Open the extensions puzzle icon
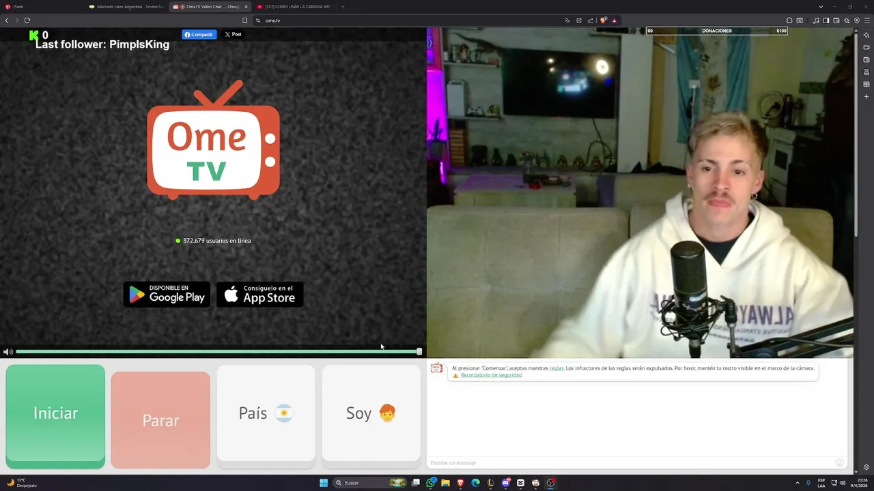This screenshot has height=491, width=874. 789,20
